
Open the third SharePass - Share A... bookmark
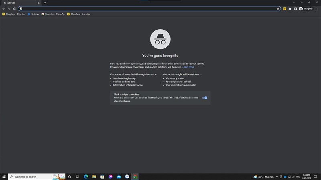click(79, 14)
